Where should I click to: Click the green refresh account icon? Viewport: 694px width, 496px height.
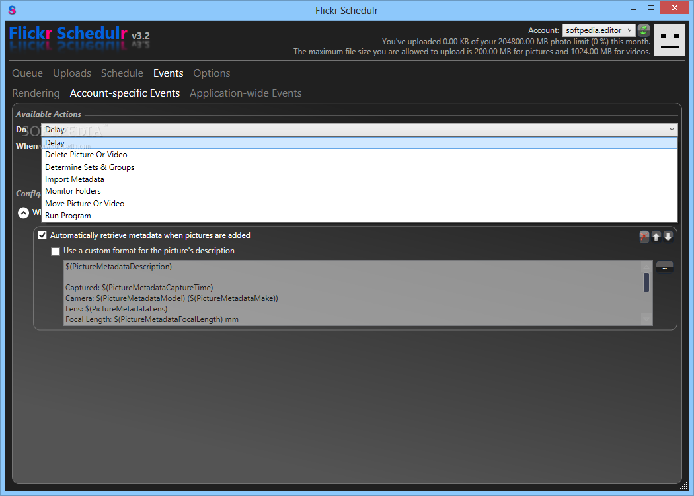click(x=644, y=30)
